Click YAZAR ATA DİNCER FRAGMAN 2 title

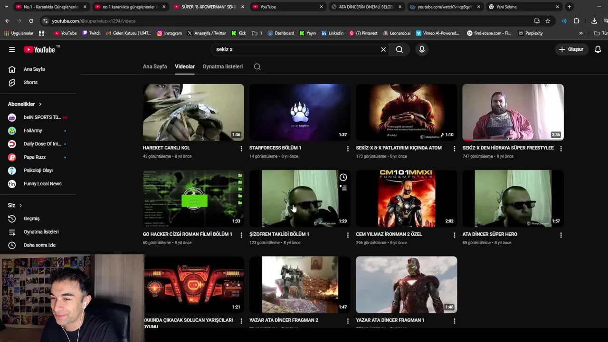pyautogui.click(x=284, y=320)
